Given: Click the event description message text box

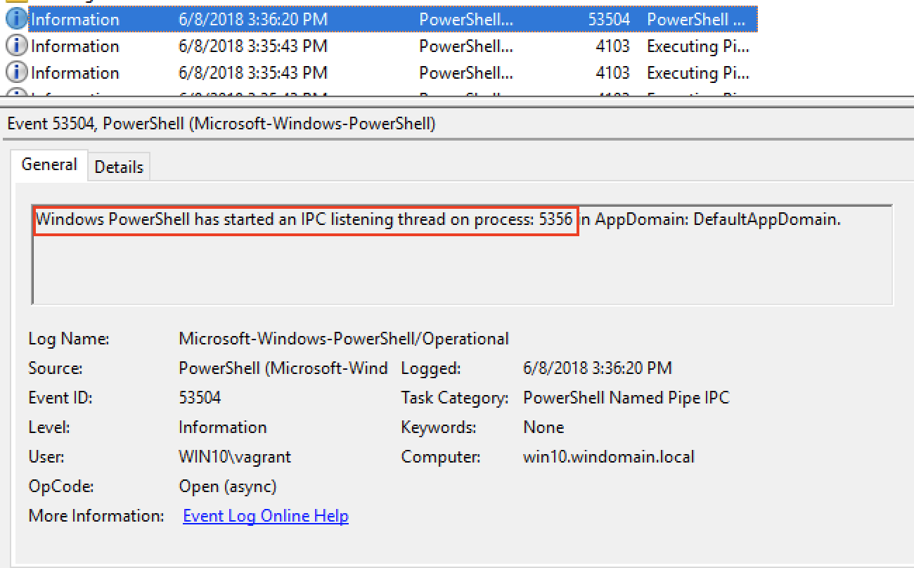Looking at the screenshot, I should point(462,254).
